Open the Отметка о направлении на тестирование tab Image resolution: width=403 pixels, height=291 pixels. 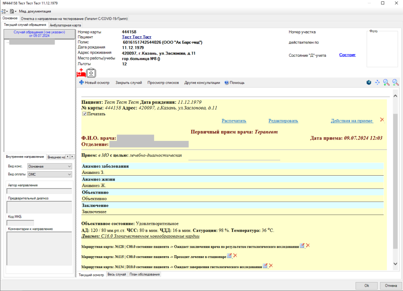point(74,19)
